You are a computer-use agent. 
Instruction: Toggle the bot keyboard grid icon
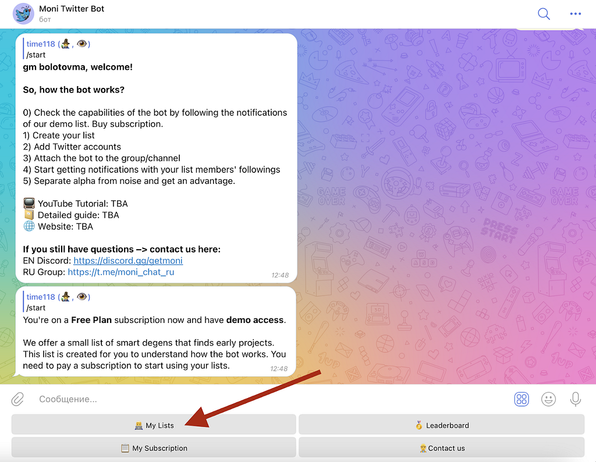coord(521,399)
